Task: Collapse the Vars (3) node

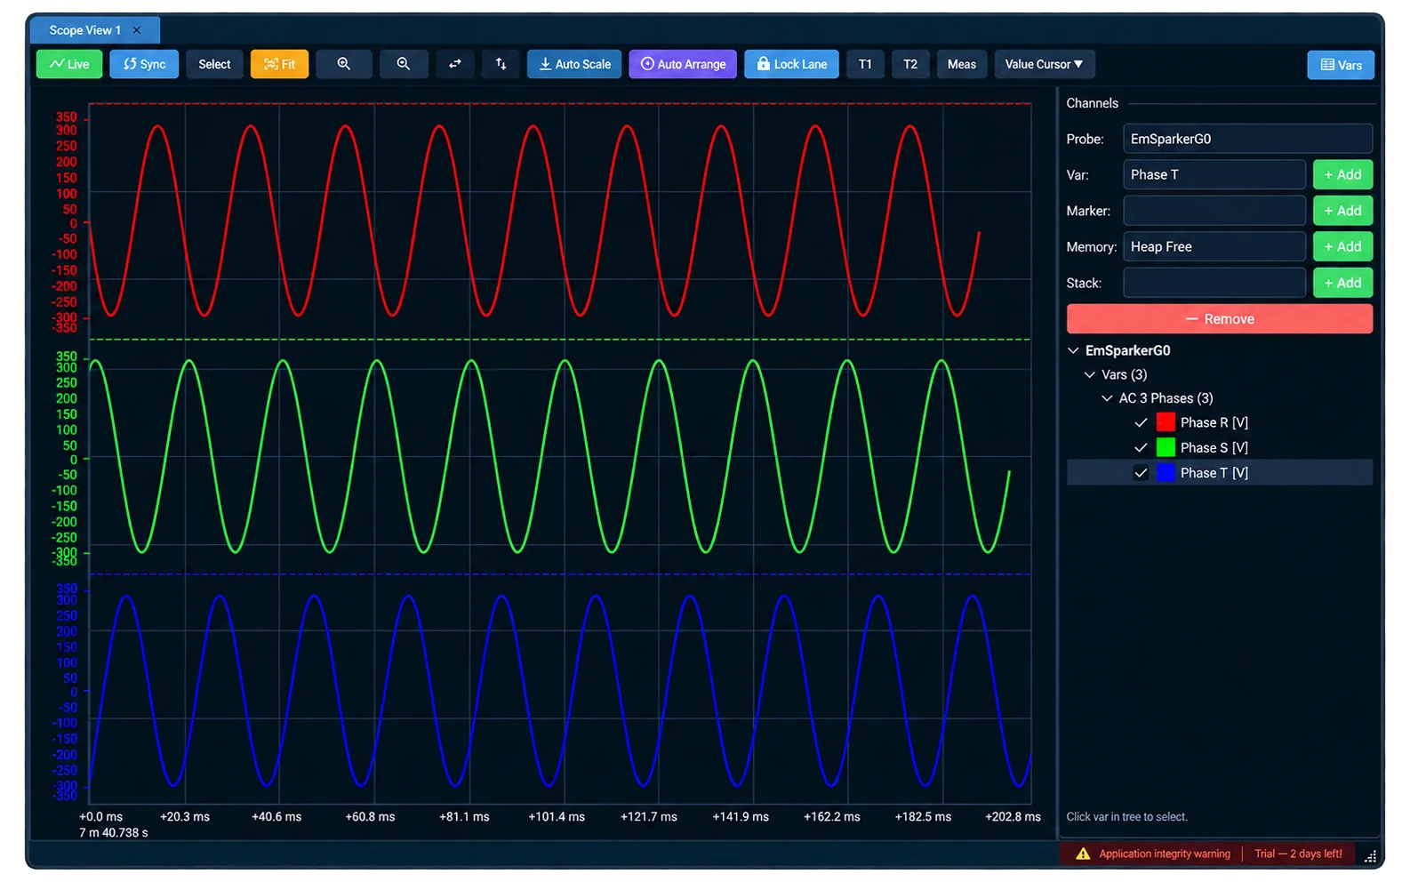Action: point(1090,374)
